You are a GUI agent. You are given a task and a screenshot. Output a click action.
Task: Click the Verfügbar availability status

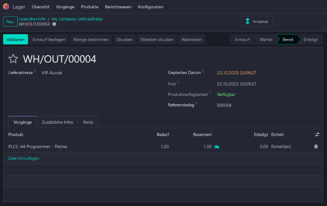coord(226,94)
